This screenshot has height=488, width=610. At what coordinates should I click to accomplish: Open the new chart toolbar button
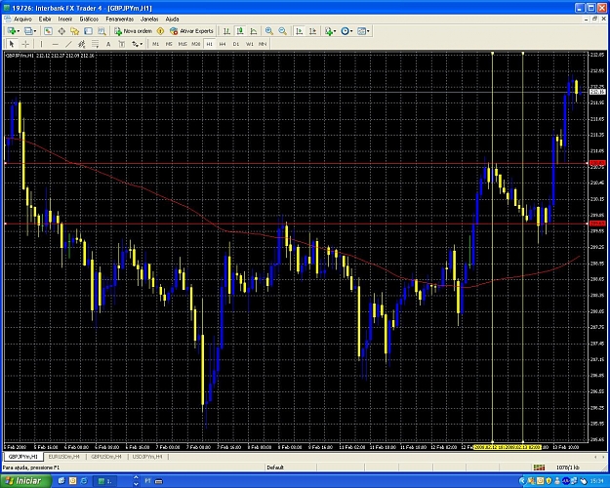click(x=13, y=31)
